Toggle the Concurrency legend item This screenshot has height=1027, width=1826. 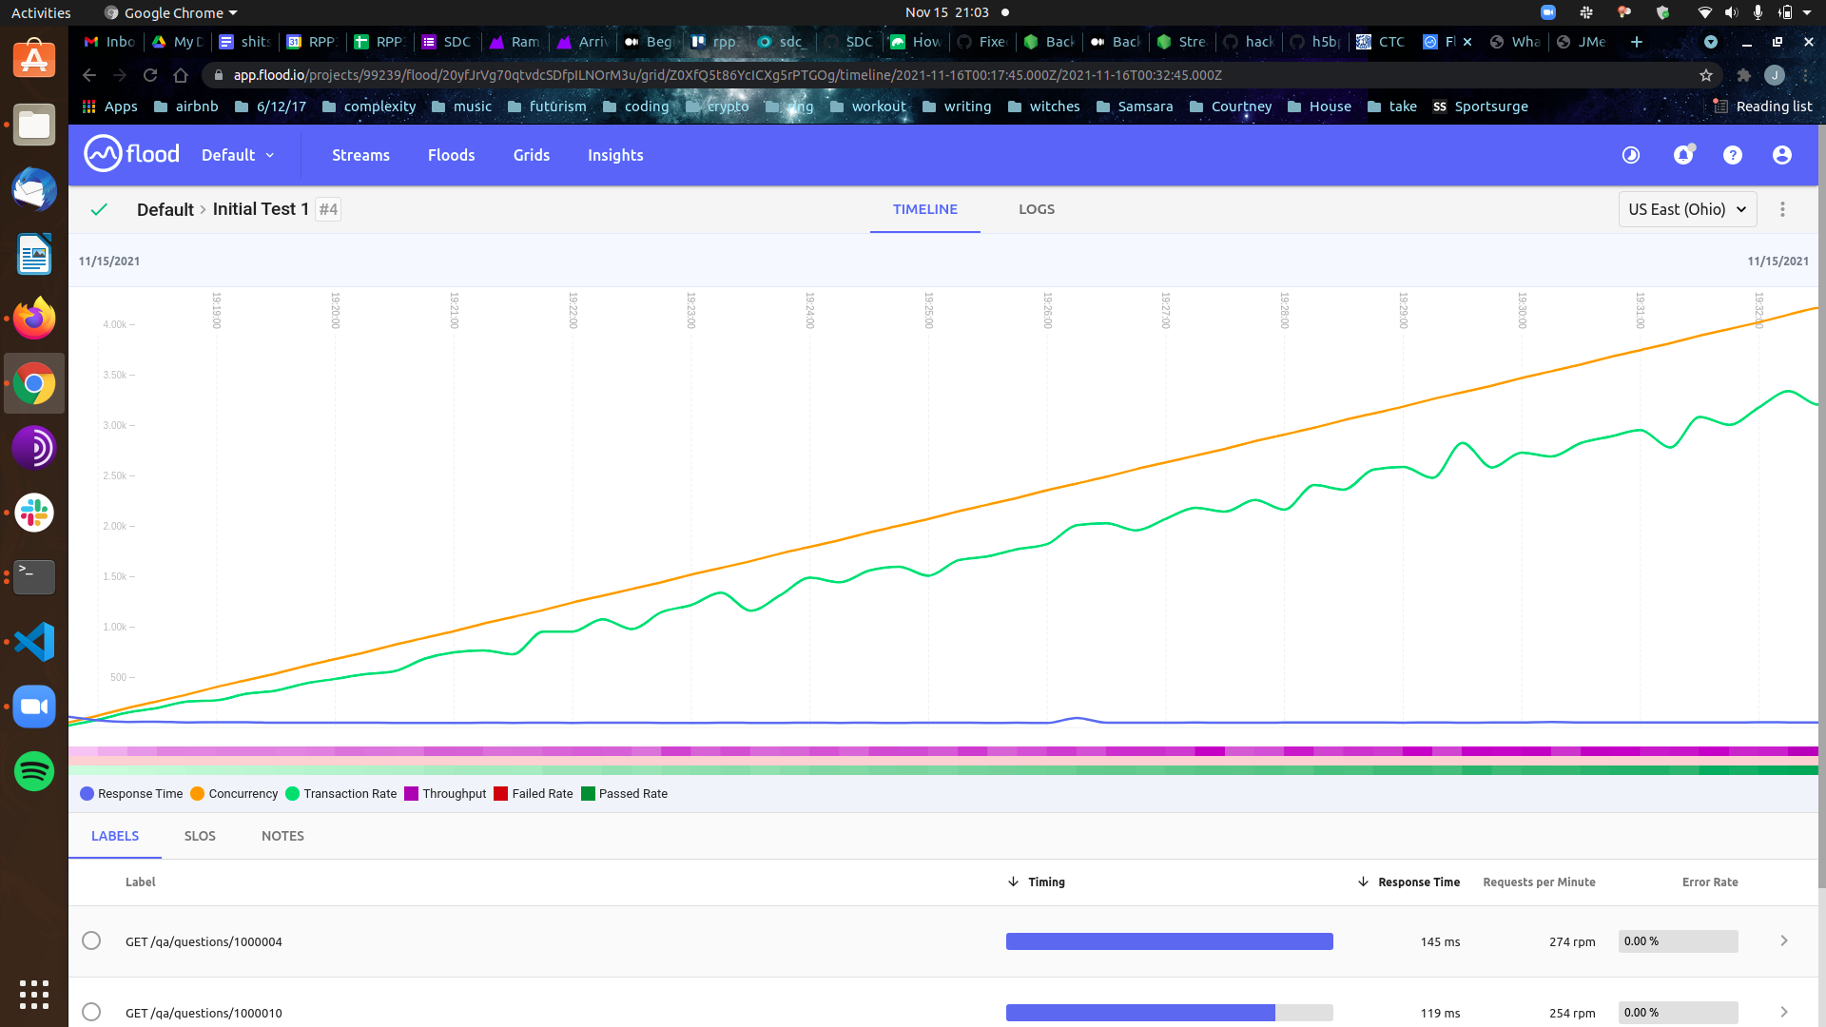click(234, 794)
